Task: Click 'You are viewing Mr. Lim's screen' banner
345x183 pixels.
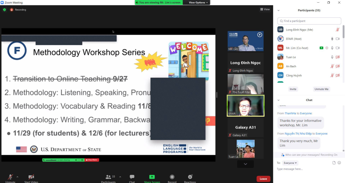Action: pos(159,2)
